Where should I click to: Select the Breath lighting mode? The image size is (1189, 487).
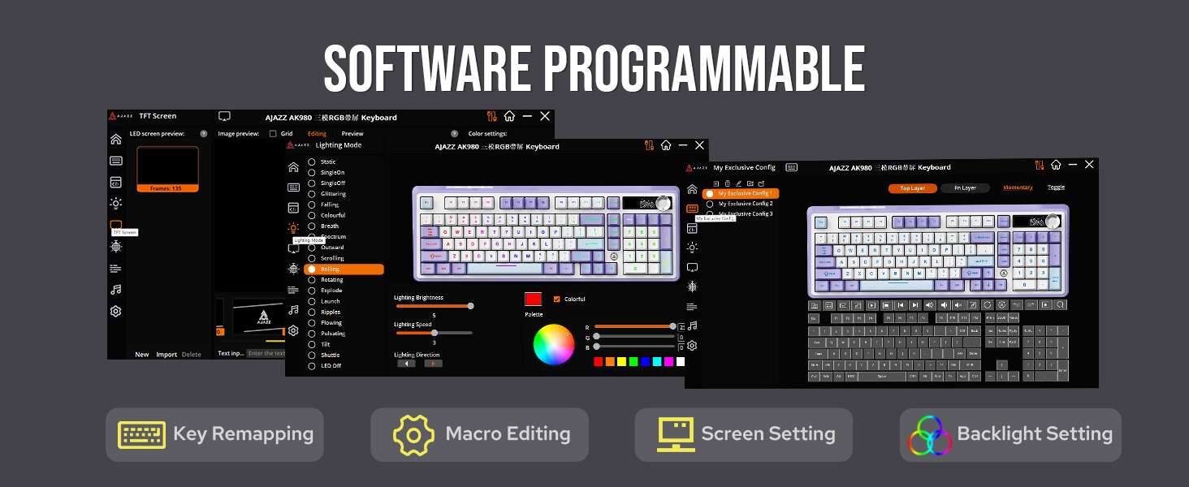pos(323,226)
